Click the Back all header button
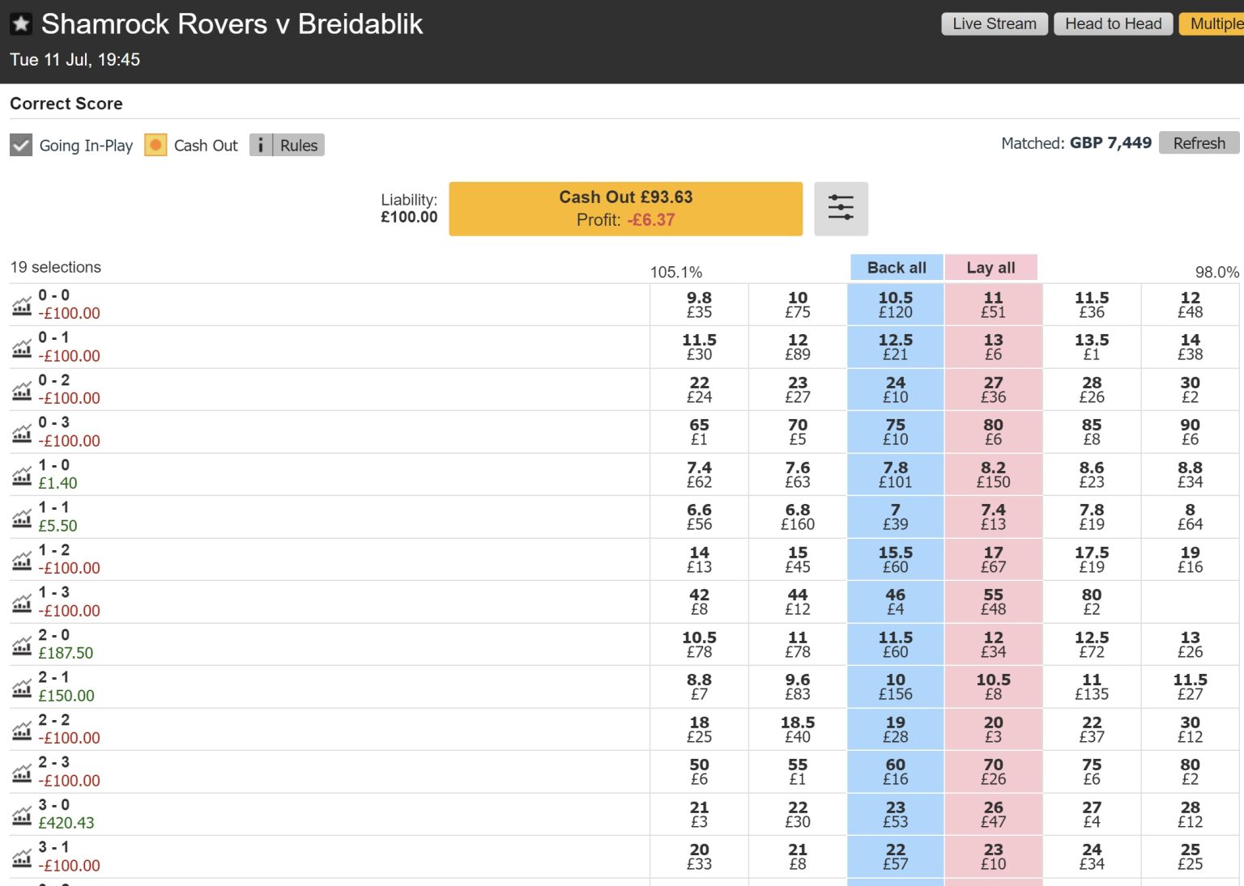Screen dimensions: 1244x886 point(896,267)
